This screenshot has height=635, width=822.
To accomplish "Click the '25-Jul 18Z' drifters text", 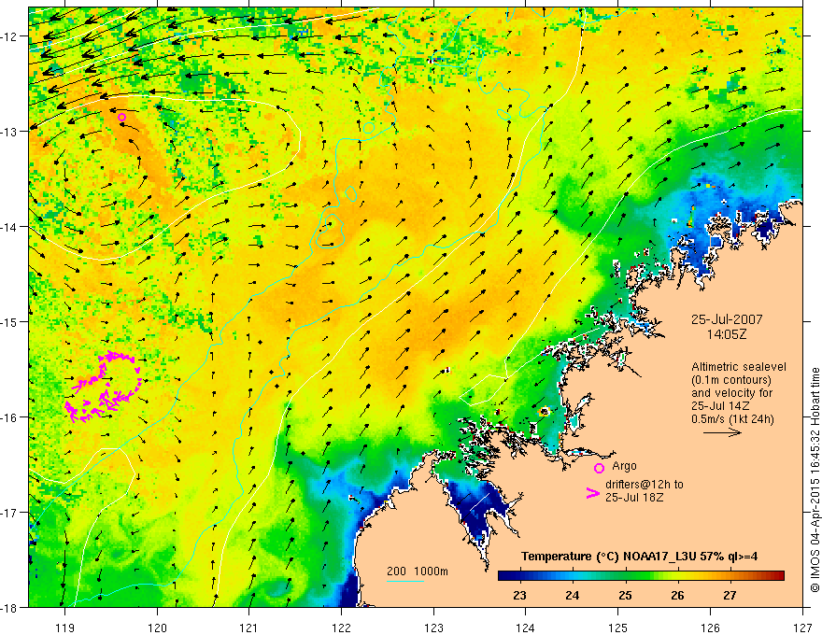I will [x=634, y=497].
